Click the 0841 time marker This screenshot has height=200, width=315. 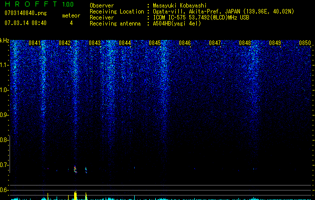point(35,43)
